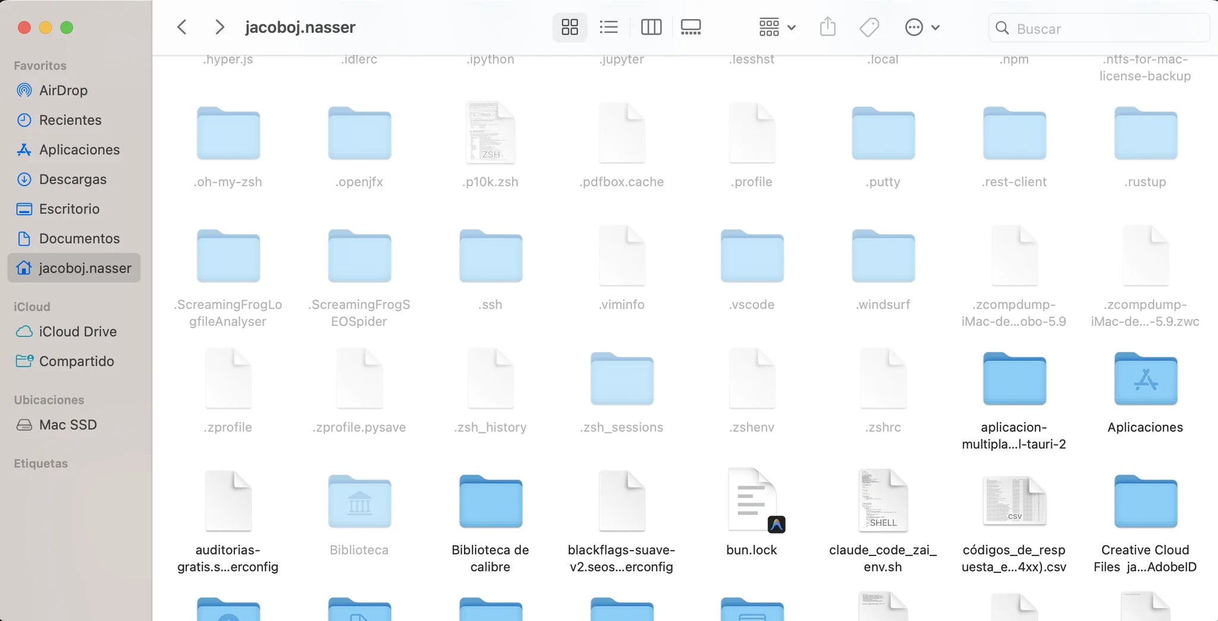Open the More actions ellipsis menu
This screenshot has width=1218, height=621.
922,27
